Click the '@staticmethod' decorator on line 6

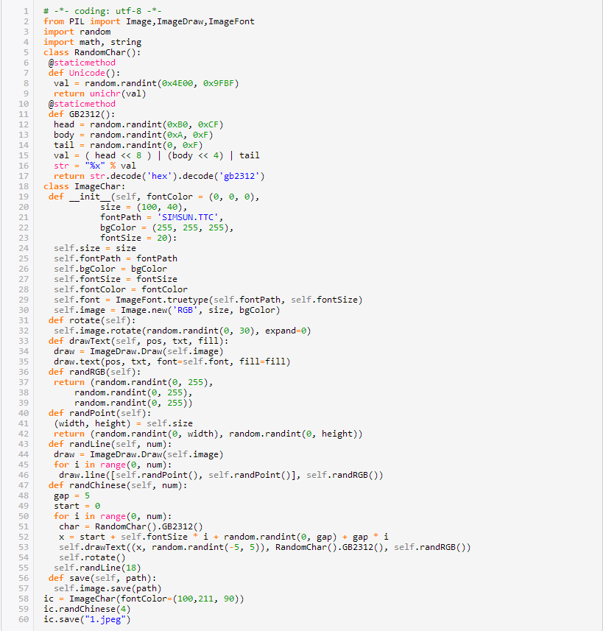[x=82, y=63]
